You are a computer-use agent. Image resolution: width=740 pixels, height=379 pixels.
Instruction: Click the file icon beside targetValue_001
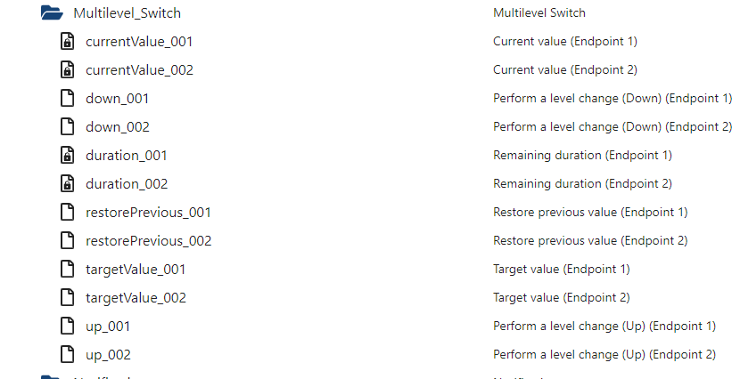(x=66, y=269)
